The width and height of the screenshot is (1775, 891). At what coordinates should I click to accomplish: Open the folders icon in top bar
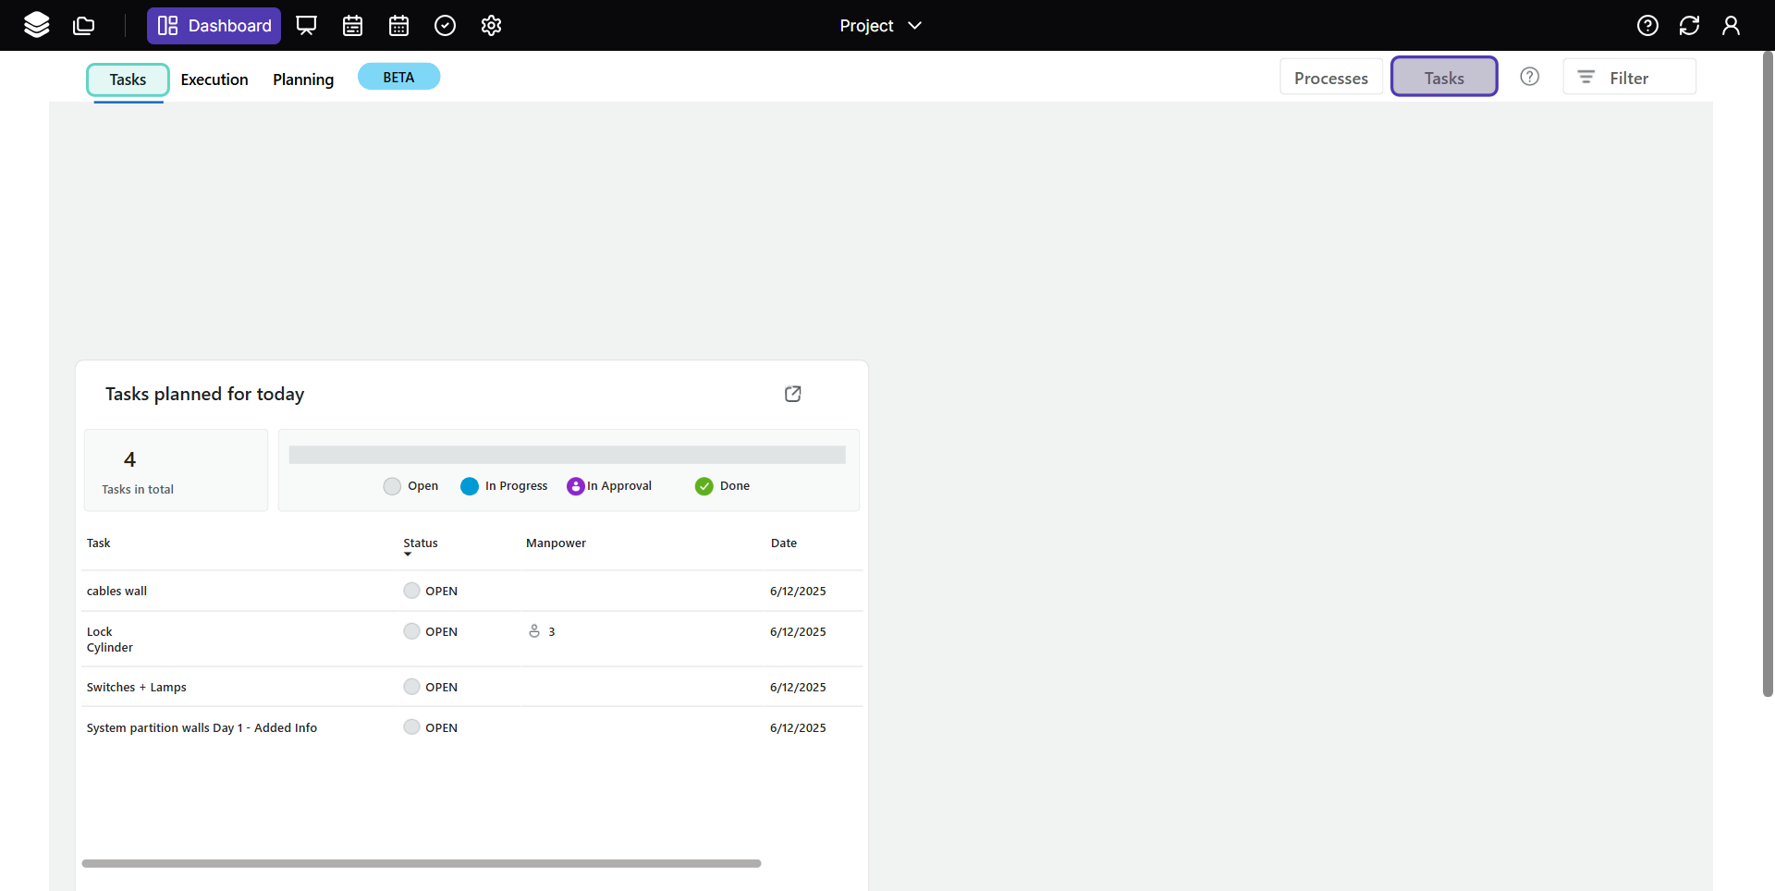tap(84, 26)
